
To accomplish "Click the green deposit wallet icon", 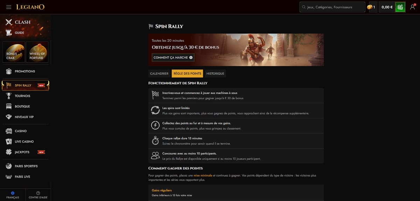I will 400,7.
